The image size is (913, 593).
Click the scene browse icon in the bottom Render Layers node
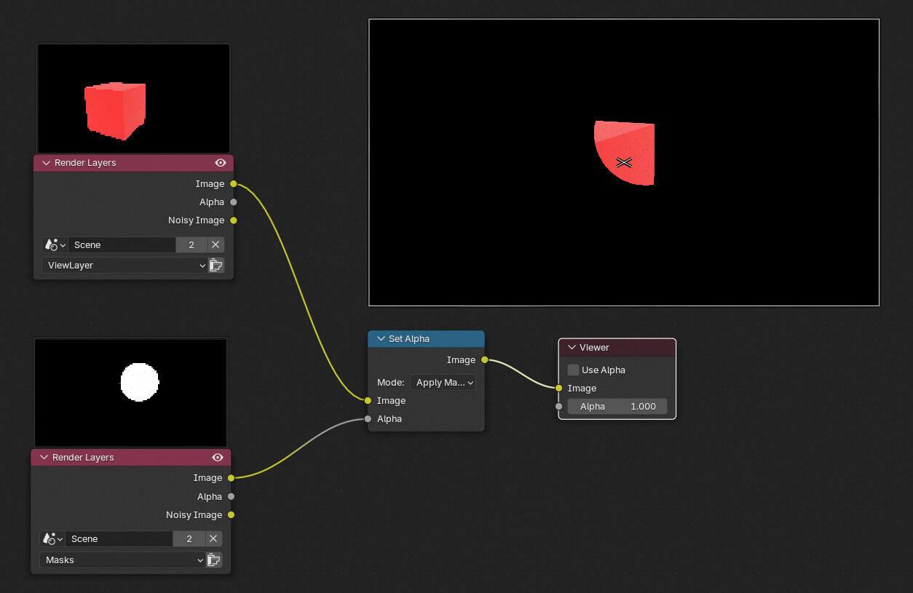pyautogui.click(x=52, y=538)
